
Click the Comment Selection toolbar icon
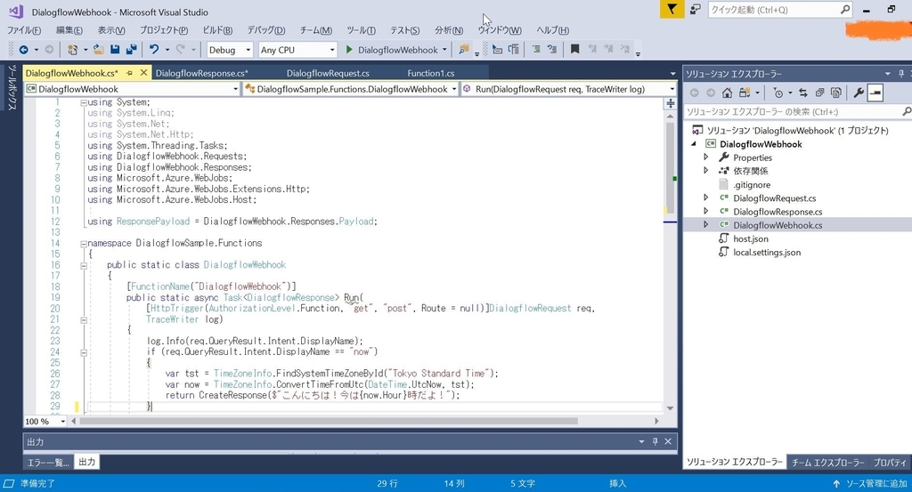coord(536,49)
